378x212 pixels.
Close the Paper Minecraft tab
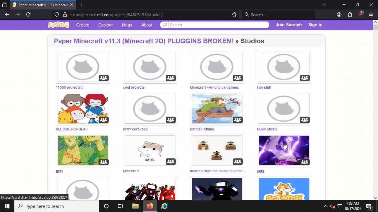(71, 5)
